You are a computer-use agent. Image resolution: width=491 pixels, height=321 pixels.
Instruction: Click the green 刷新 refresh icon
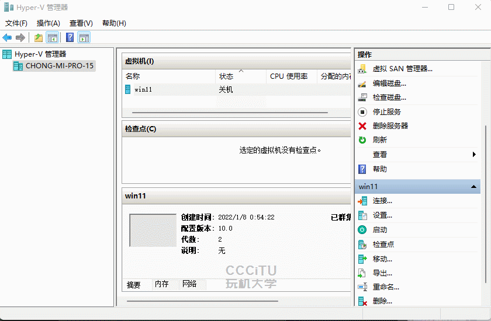coord(362,140)
